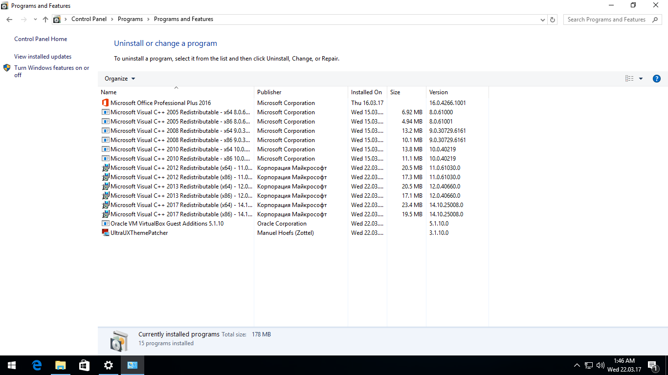The image size is (668, 375).
Task: Sort the list by the Name column
Action: (x=176, y=92)
